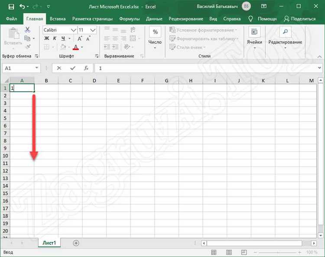Image resolution: width=325 pixels, height=257 pixels.
Task: Click the align left icon
Action: coord(107,38)
